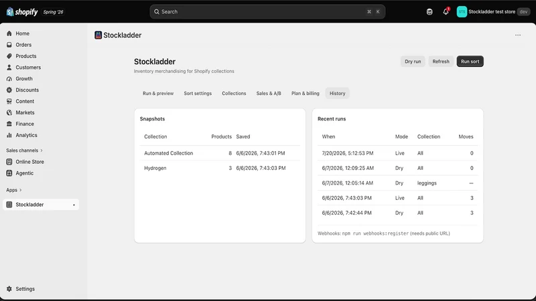Image resolution: width=536 pixels, height=301 pixels.
Task: Click the Markets globe icon
Action: 9,112
